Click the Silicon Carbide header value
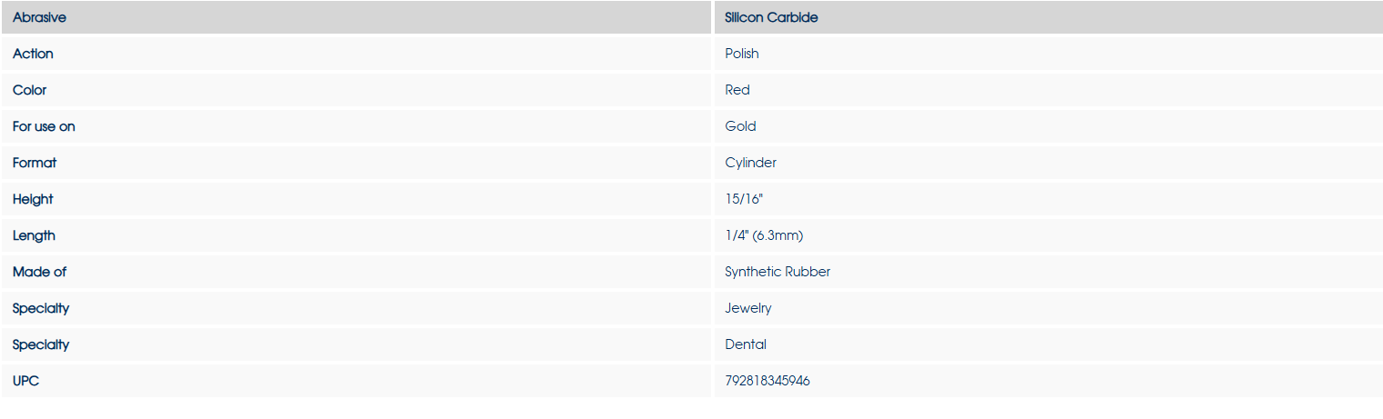Image resolution: width=1383 pixels, height=419 pixels. [771, 17]
